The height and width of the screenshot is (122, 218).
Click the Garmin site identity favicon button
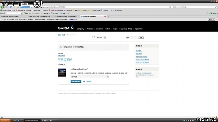(25, 7)
